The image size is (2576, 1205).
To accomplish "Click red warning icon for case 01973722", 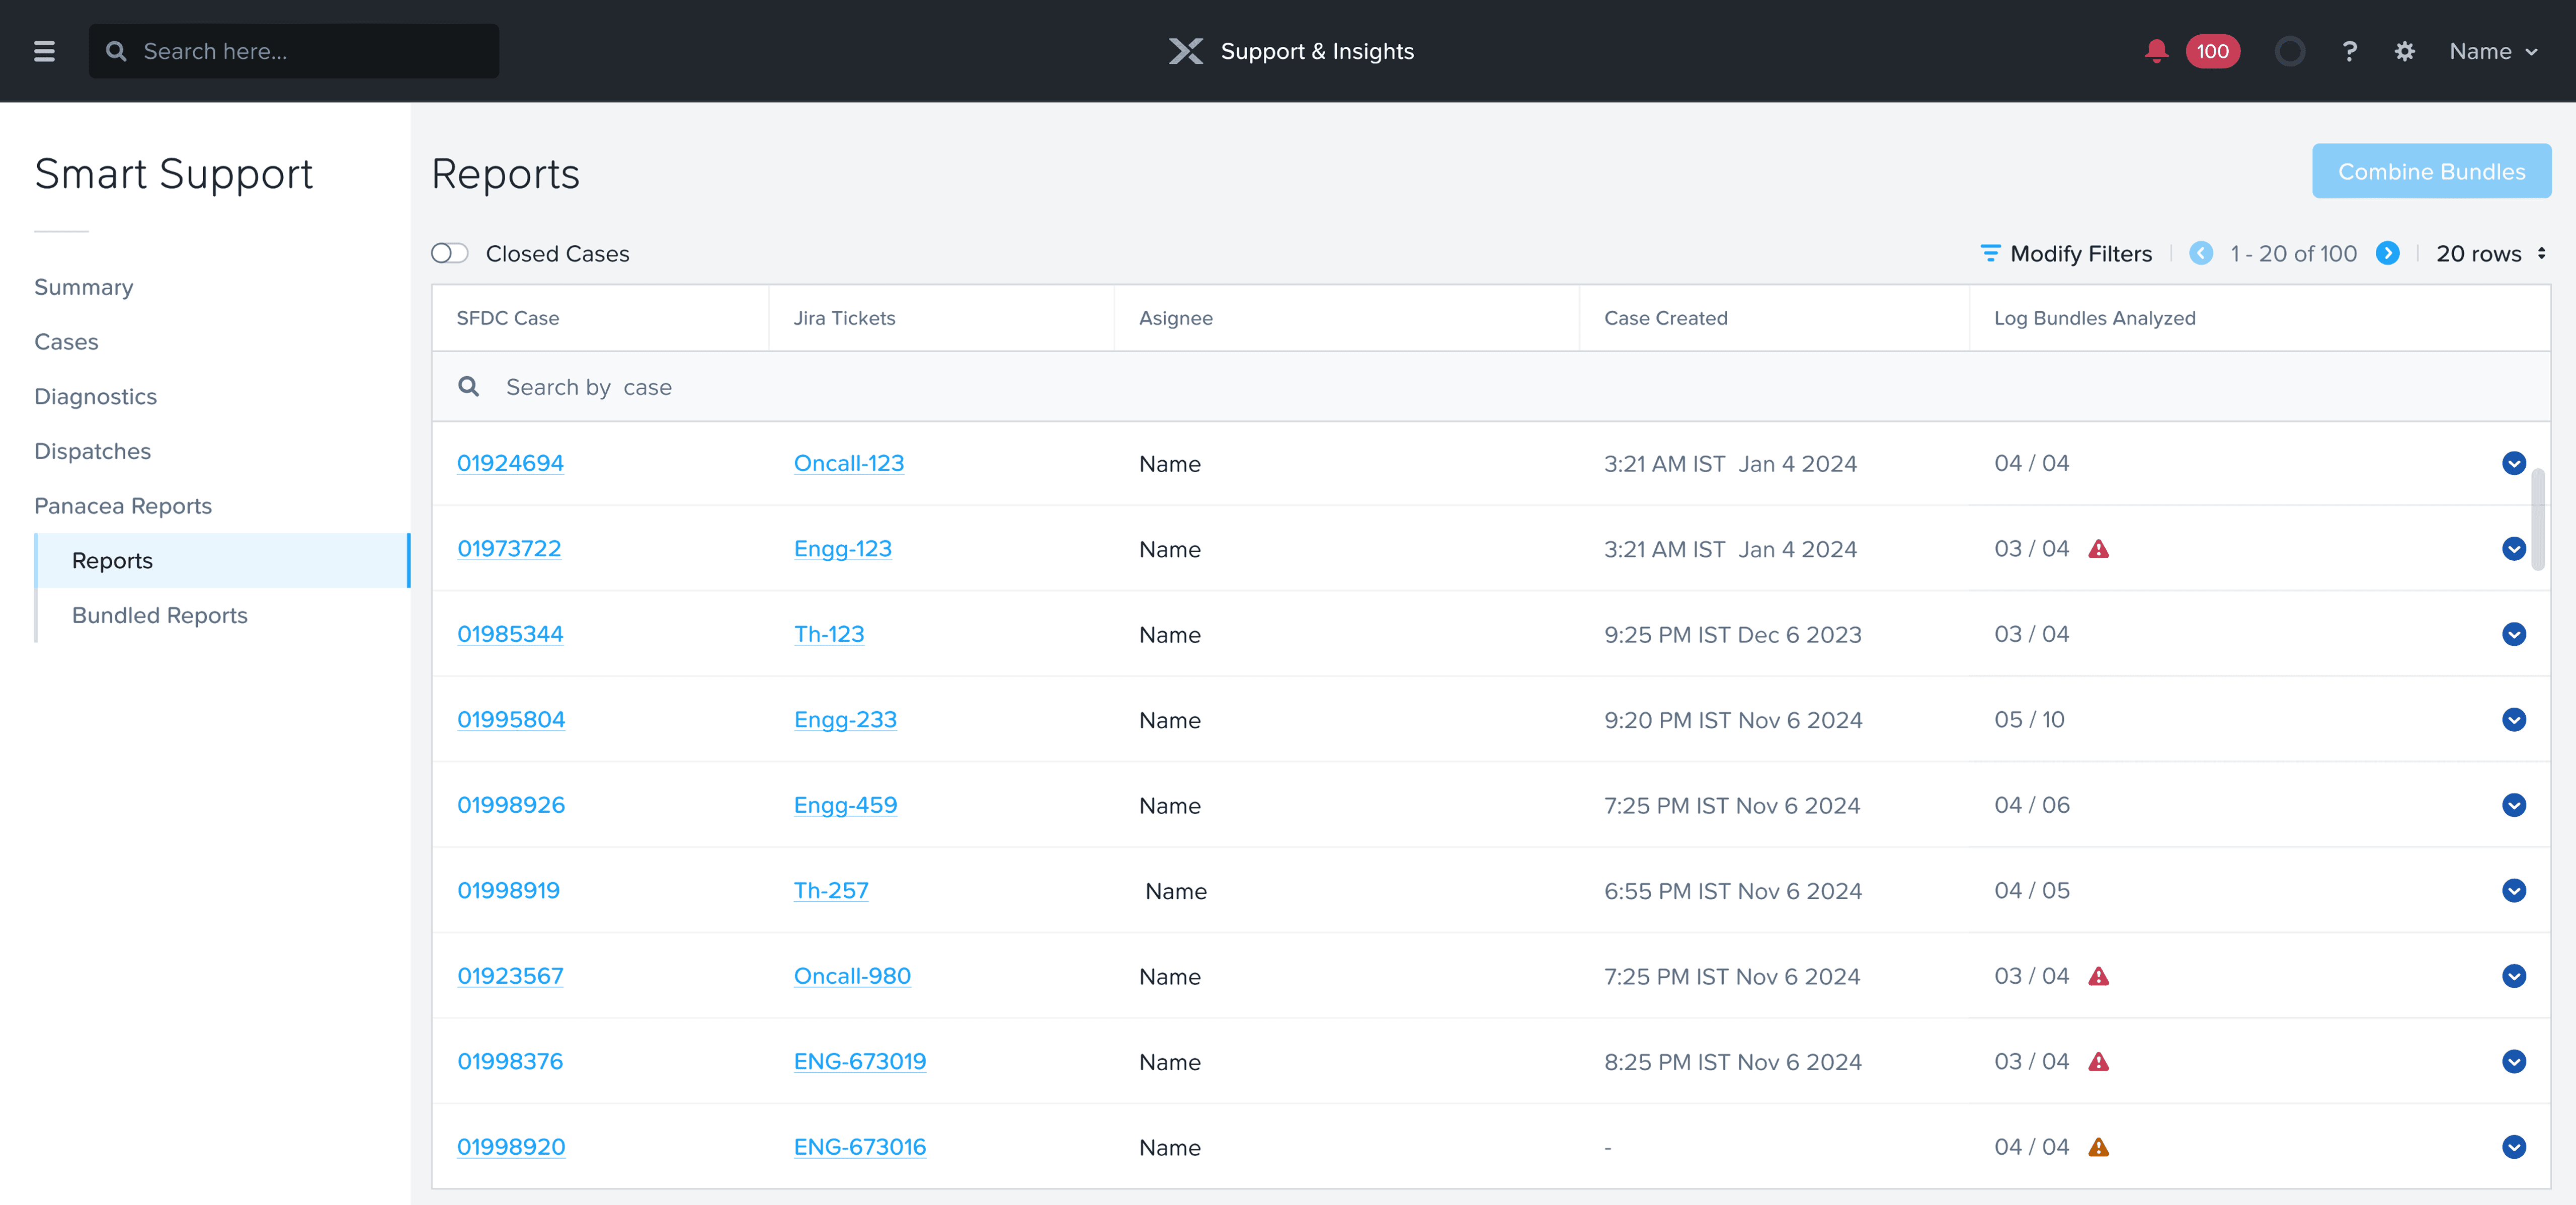I will (2098, 549).
